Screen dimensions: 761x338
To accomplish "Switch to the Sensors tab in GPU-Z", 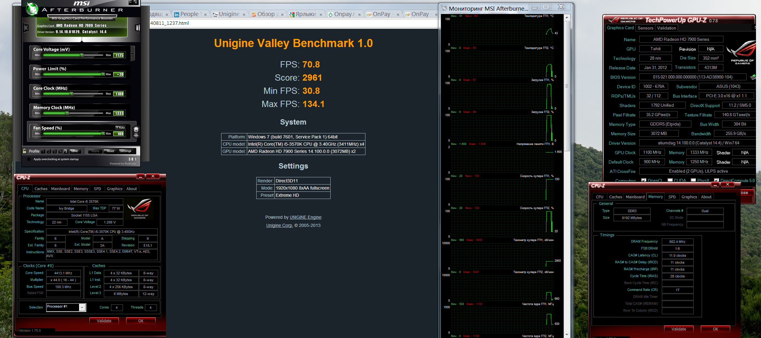I will click(x=645, y=28).
